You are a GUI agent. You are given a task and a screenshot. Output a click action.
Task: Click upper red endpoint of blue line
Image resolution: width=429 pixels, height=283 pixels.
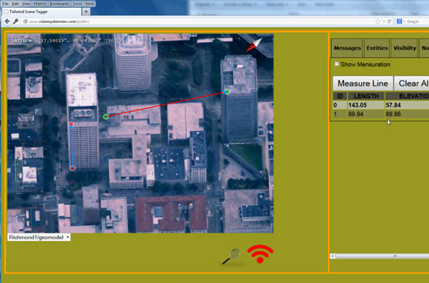[71, 124]
